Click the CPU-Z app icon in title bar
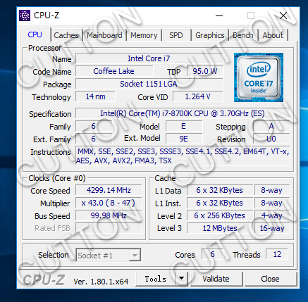The width and height of the screenshot is (308, 302). 25,15
